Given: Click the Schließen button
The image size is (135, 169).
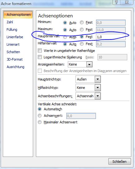Looking at the screenshot, I should [120, 162].
